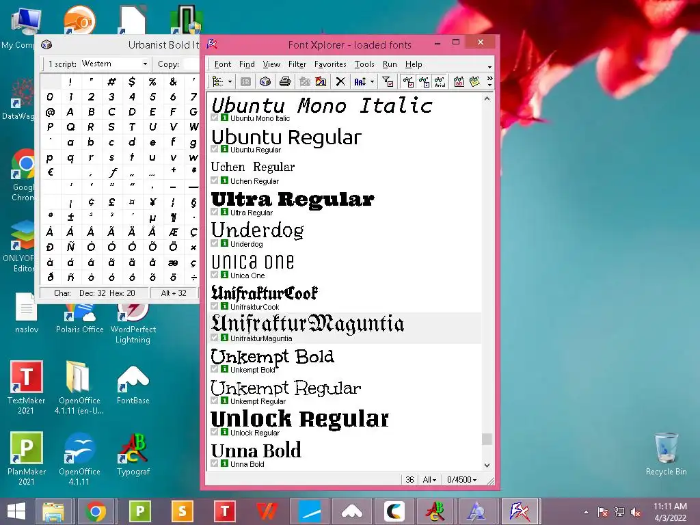Open the character map cube icon in toolbar

coord(265,82)
